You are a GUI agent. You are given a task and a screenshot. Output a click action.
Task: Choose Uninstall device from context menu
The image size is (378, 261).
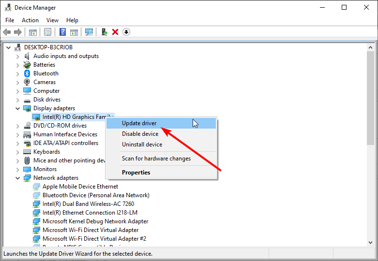coord(161,145)
